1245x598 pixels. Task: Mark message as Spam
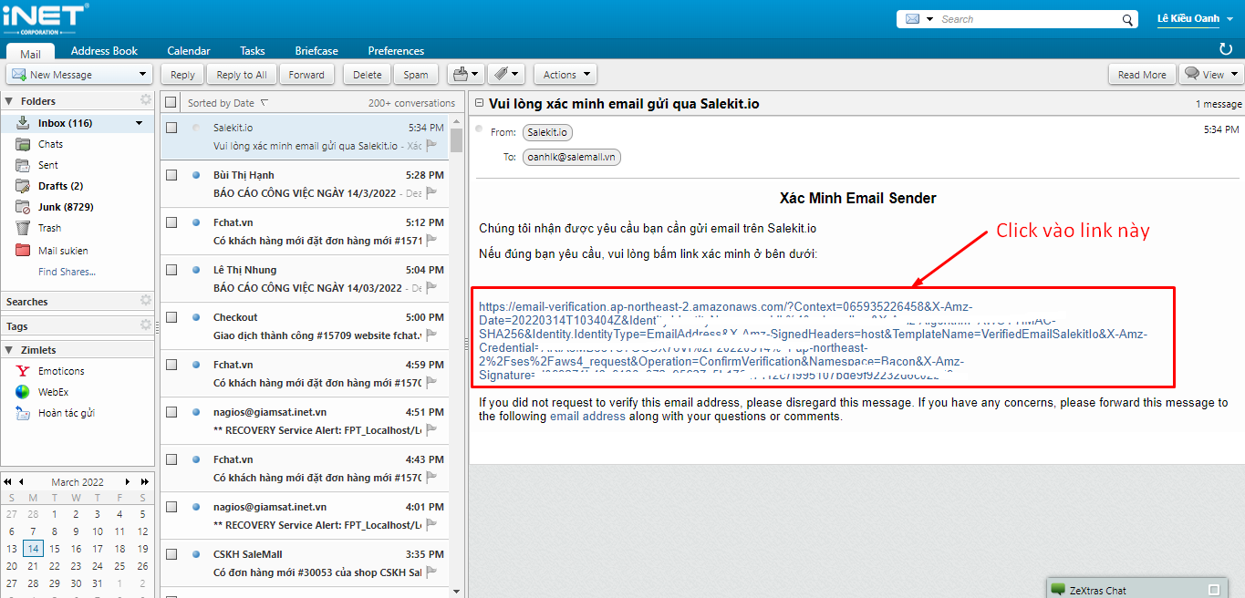416,75
